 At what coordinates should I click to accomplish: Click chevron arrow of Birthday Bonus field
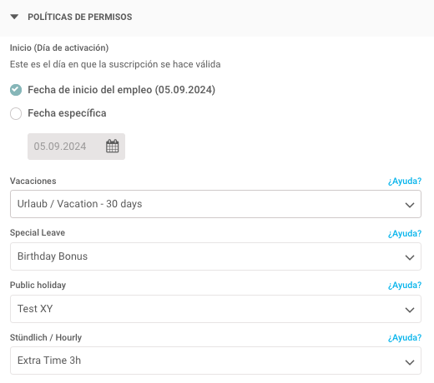410,257
